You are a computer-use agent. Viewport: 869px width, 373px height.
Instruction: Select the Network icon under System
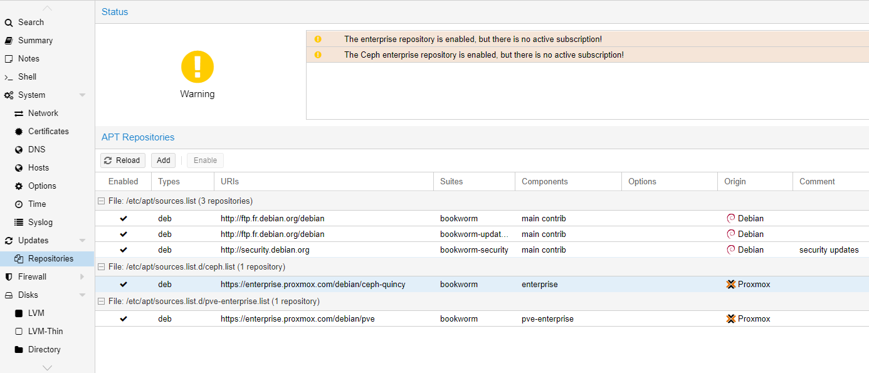(19, 113)
